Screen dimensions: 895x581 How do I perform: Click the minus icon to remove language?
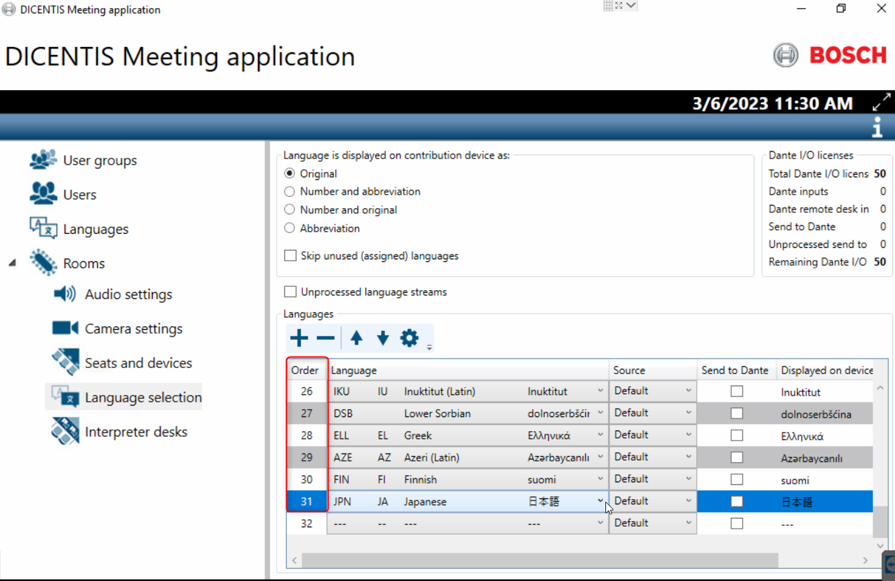[x=325, y=339]
